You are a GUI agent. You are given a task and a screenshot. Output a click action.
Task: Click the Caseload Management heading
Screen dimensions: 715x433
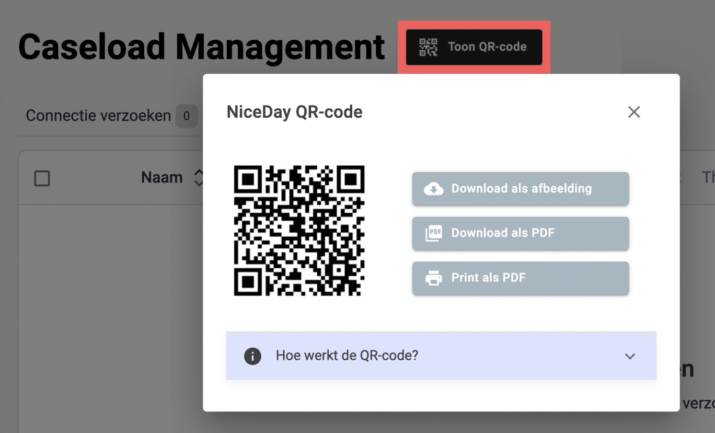pos(201,47)
